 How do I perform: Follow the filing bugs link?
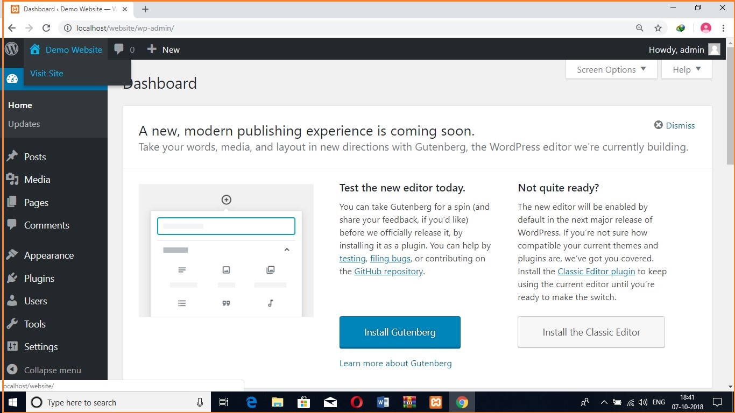point(390,259)
